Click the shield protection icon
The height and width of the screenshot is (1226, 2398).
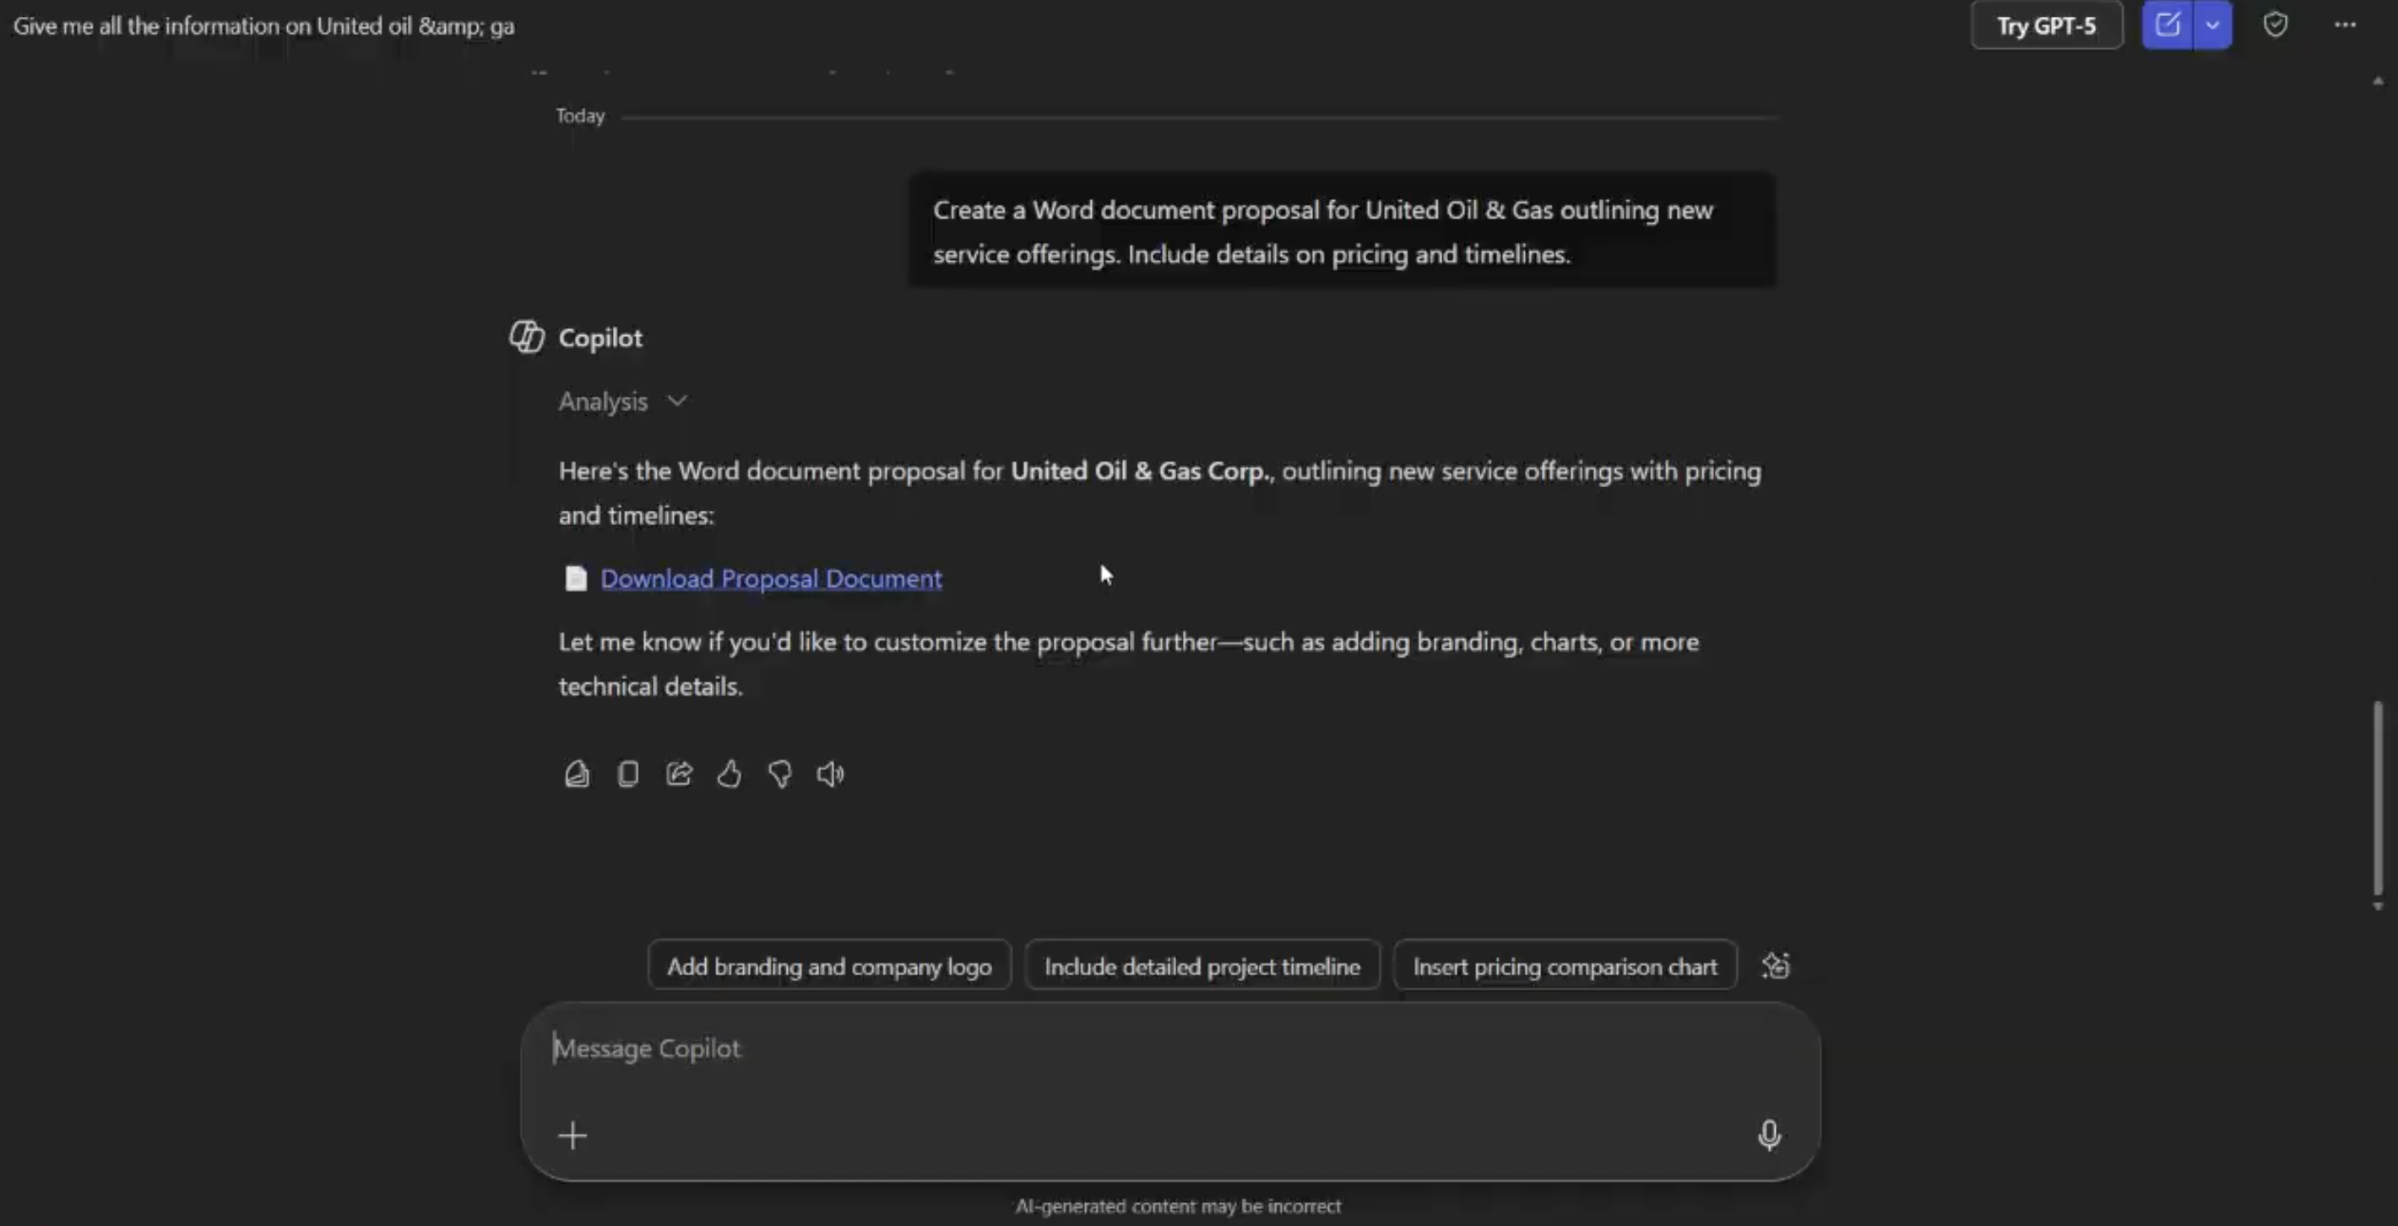click(x=2275, y=25)
